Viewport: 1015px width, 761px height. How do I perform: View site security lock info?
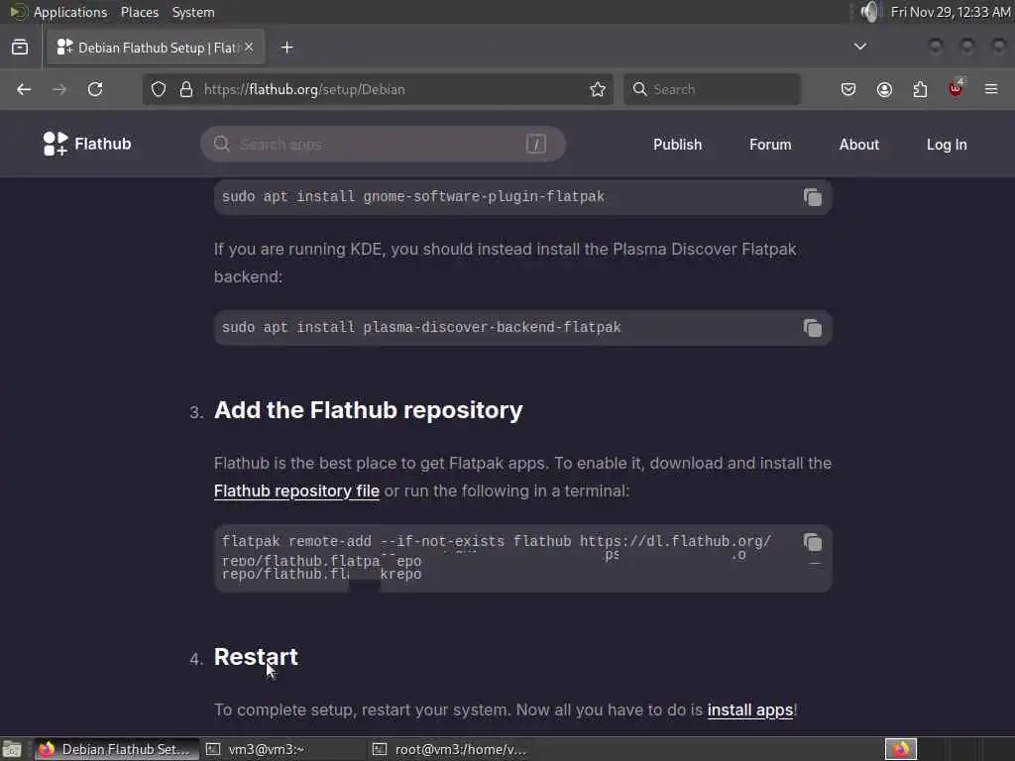[186, 89]
